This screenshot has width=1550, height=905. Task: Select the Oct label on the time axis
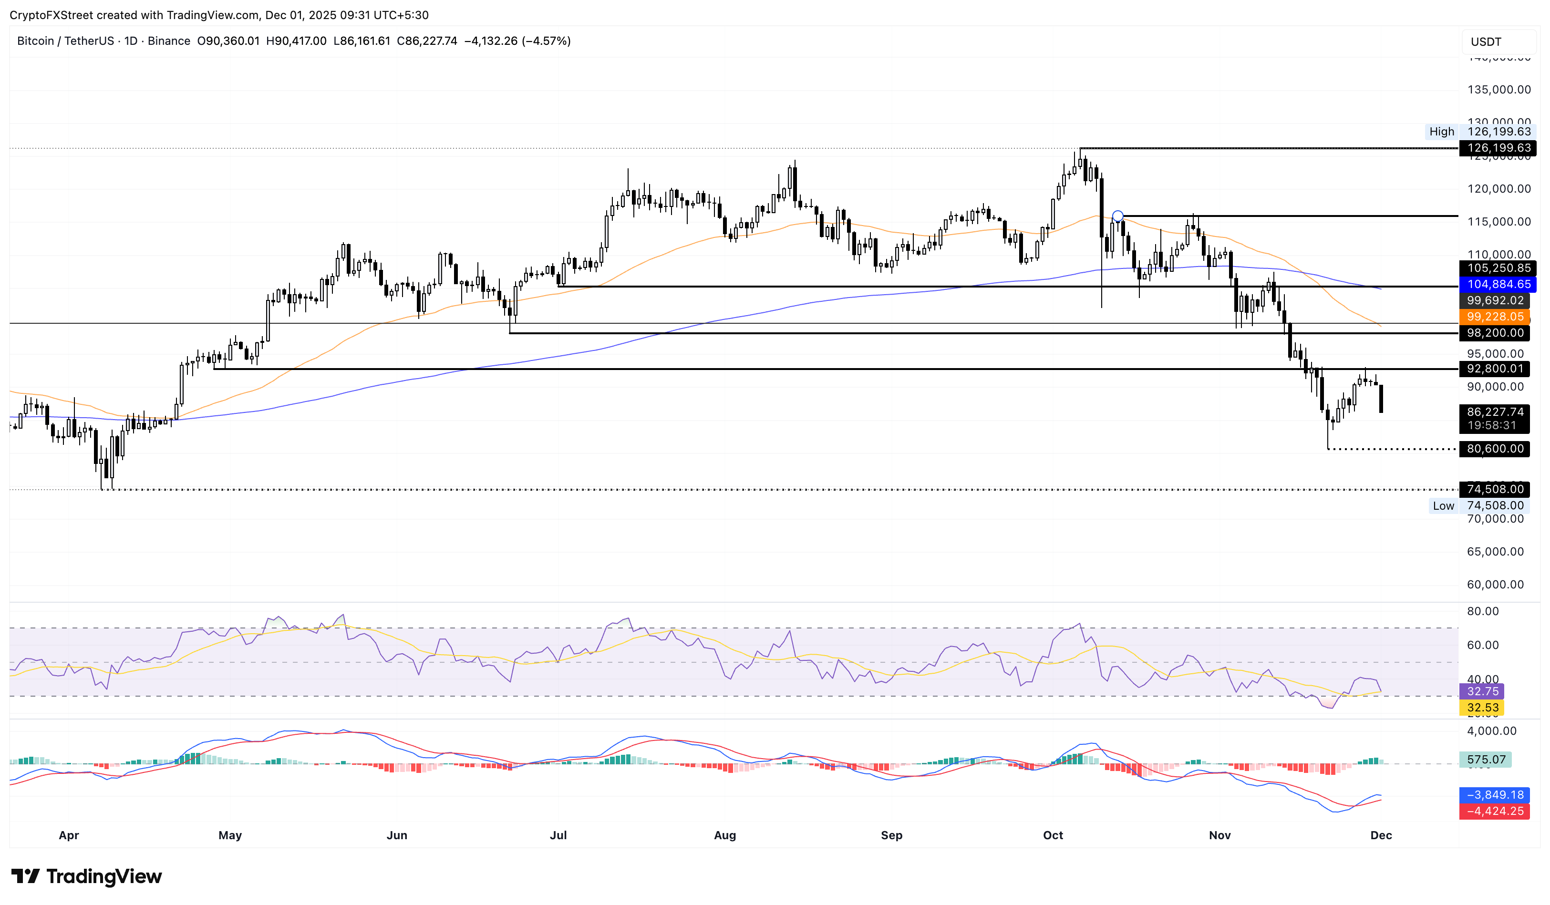[x=1053, y=835]
